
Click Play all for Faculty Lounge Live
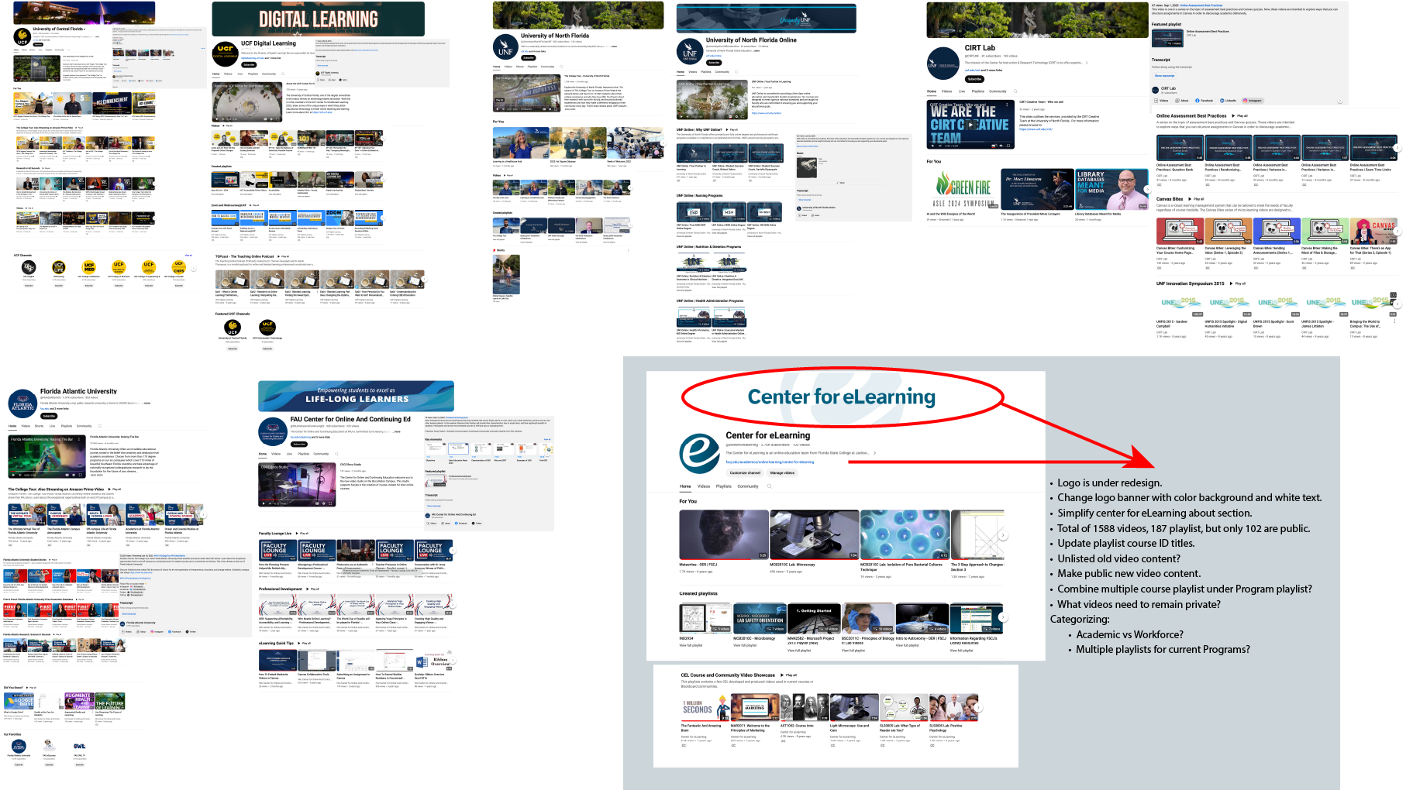[x=302, y=534]
